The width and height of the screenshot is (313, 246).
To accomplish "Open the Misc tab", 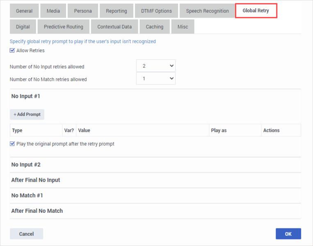I will pyautogui.click(x=183, y=27).
